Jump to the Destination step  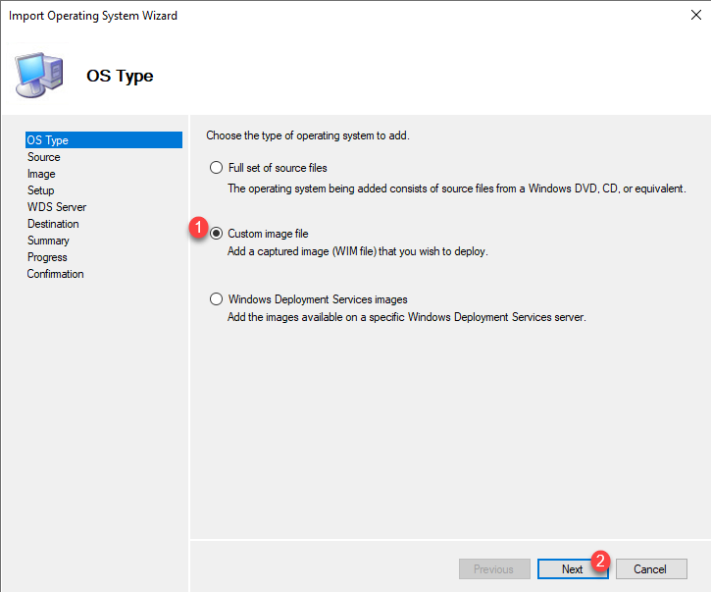point(53,224)
